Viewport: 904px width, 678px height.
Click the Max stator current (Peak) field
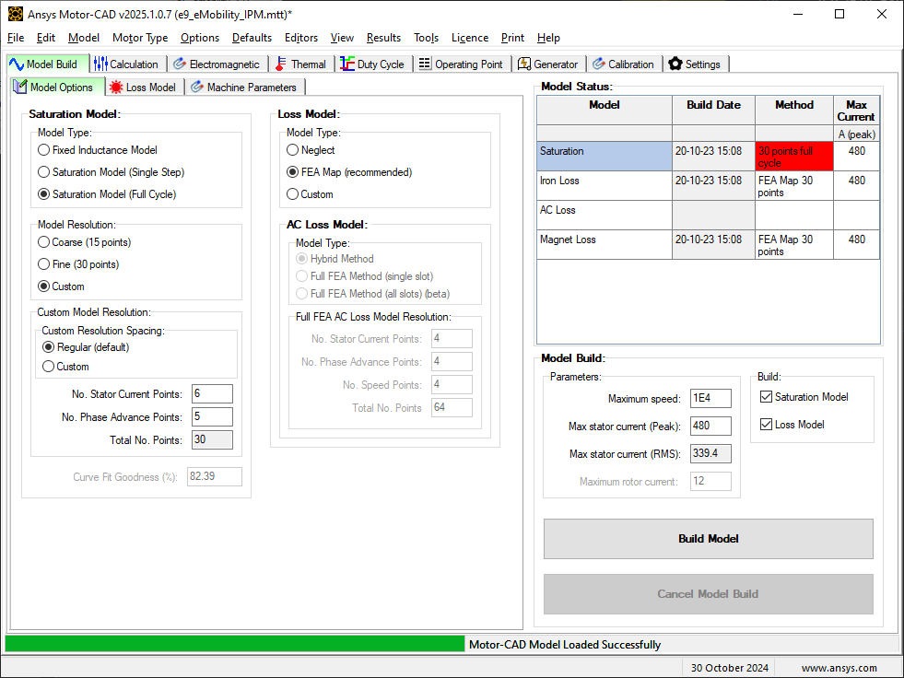tap(710, 426)
